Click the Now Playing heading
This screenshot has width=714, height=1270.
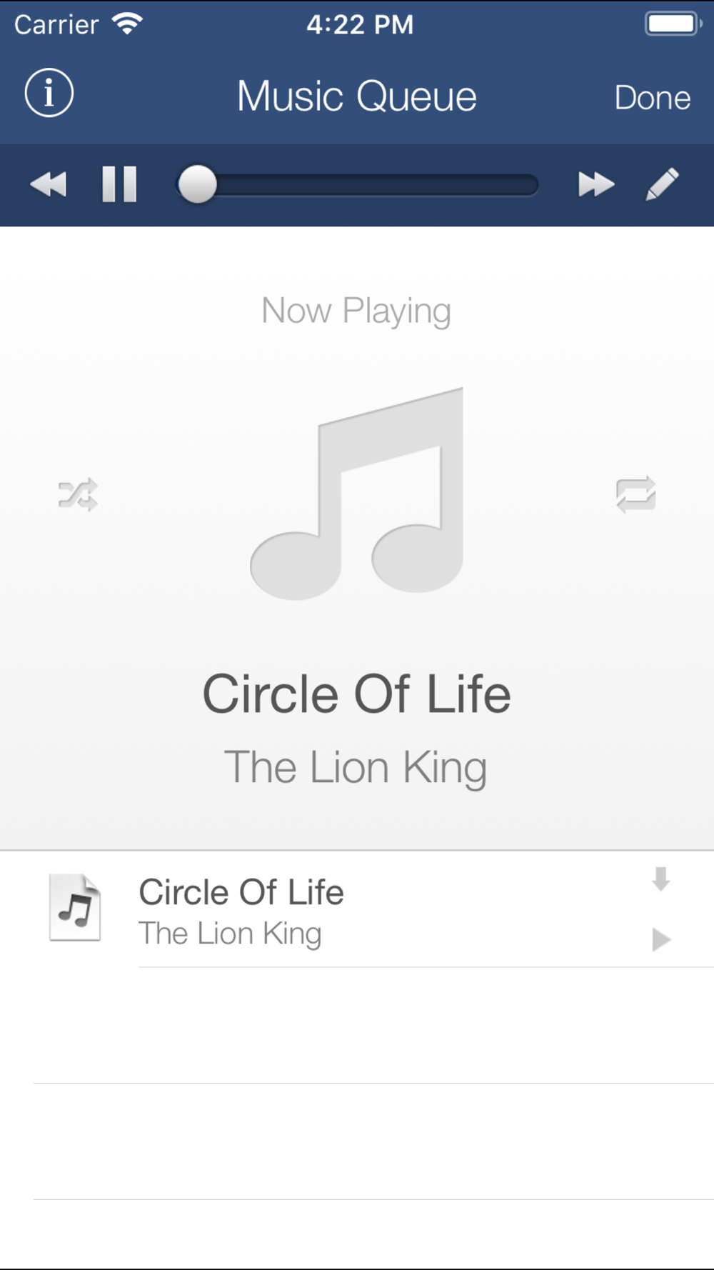(356, 311)
